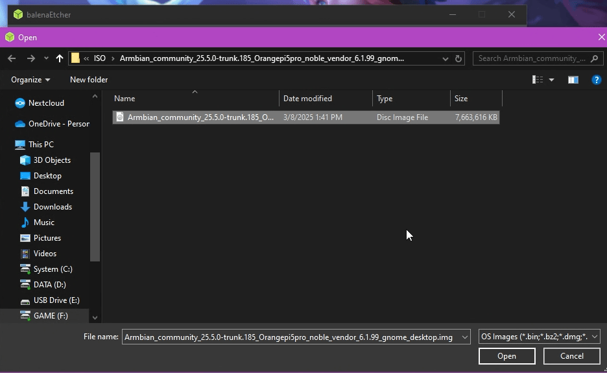Viewport: 607px width, 373px height.
Task: Expand the file name history dropdown
Action: tap(464, 337)
